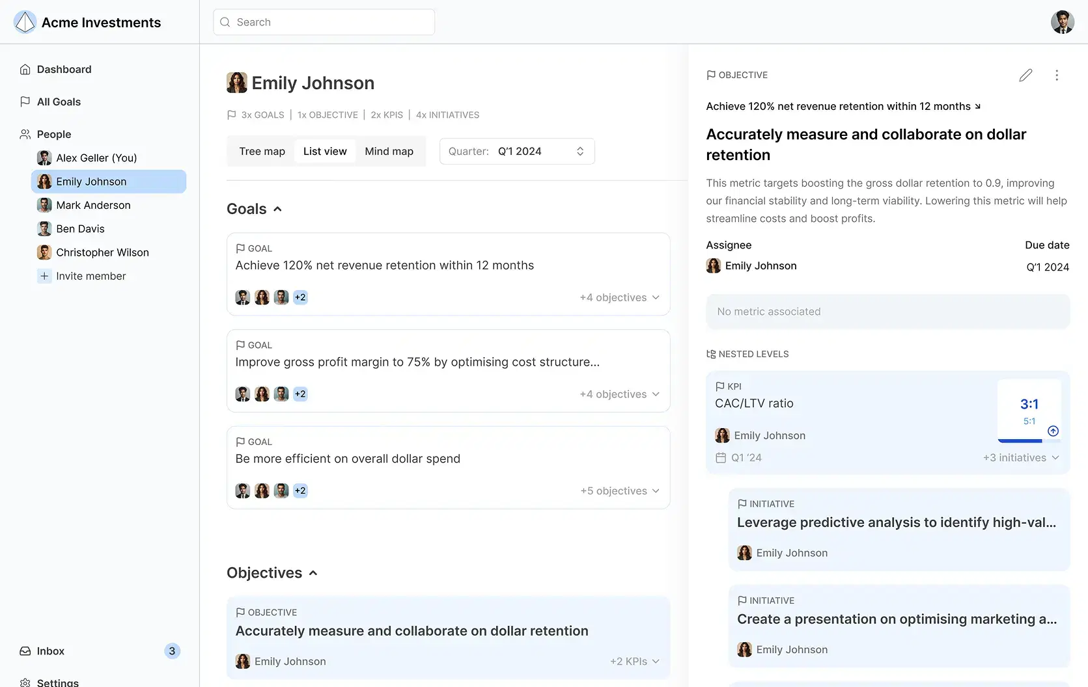This screenshot has height=687, width=1088.
Task: Click the +2 members badge on first goal
Action: click(300, 297)
